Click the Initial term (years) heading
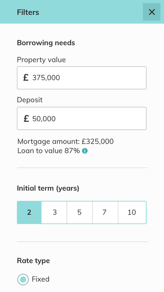 (48, 188)
